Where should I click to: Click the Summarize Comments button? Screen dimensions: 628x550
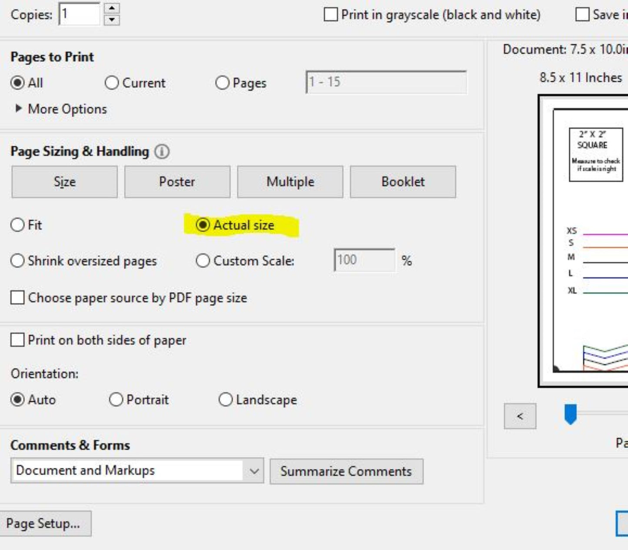346,471
